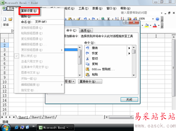176x131 pixels.
Task: Click the New blank workbook icon
Action: [x=5, y=19]
